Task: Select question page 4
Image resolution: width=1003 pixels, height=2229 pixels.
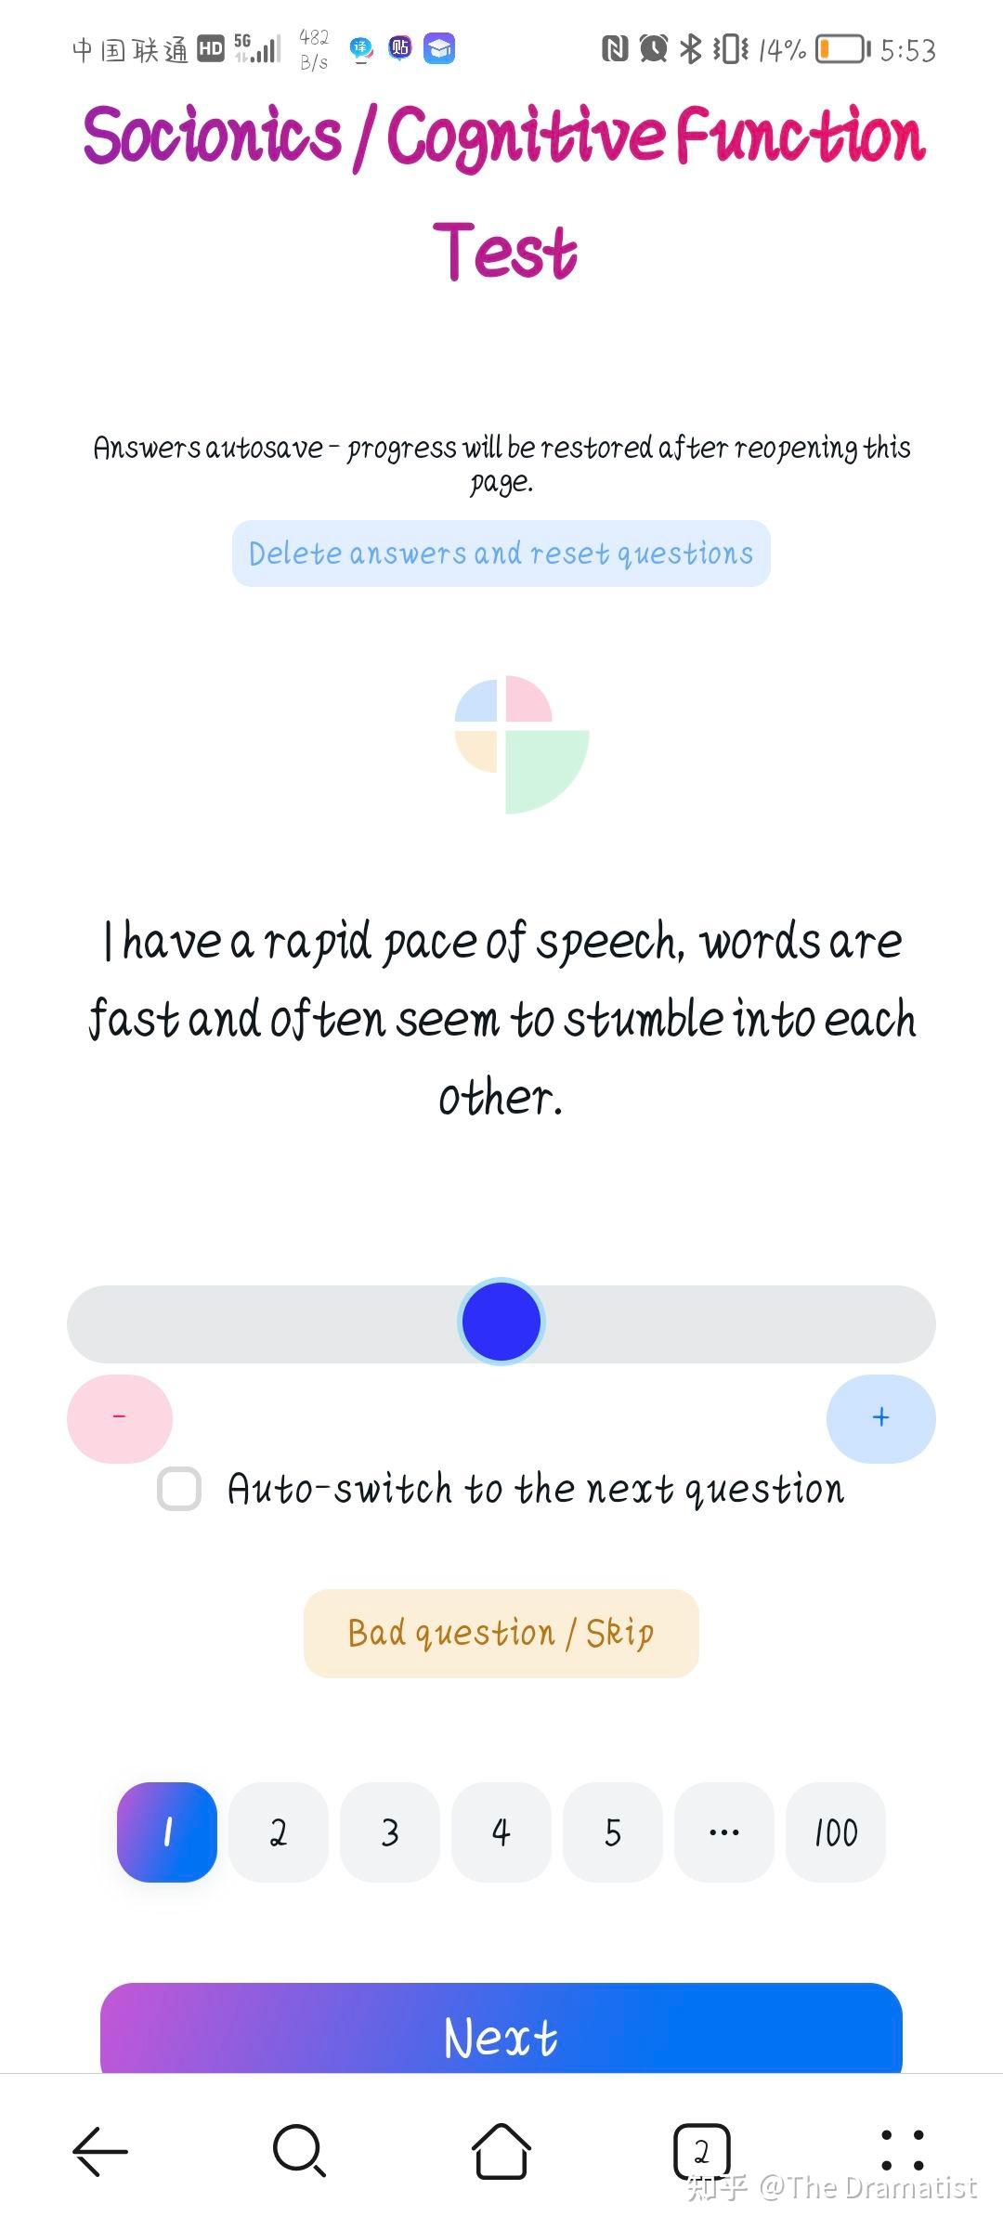Action: point(501,1832)
